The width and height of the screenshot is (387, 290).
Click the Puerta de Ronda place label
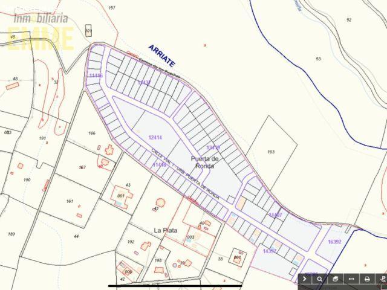[x=205, y=163]
